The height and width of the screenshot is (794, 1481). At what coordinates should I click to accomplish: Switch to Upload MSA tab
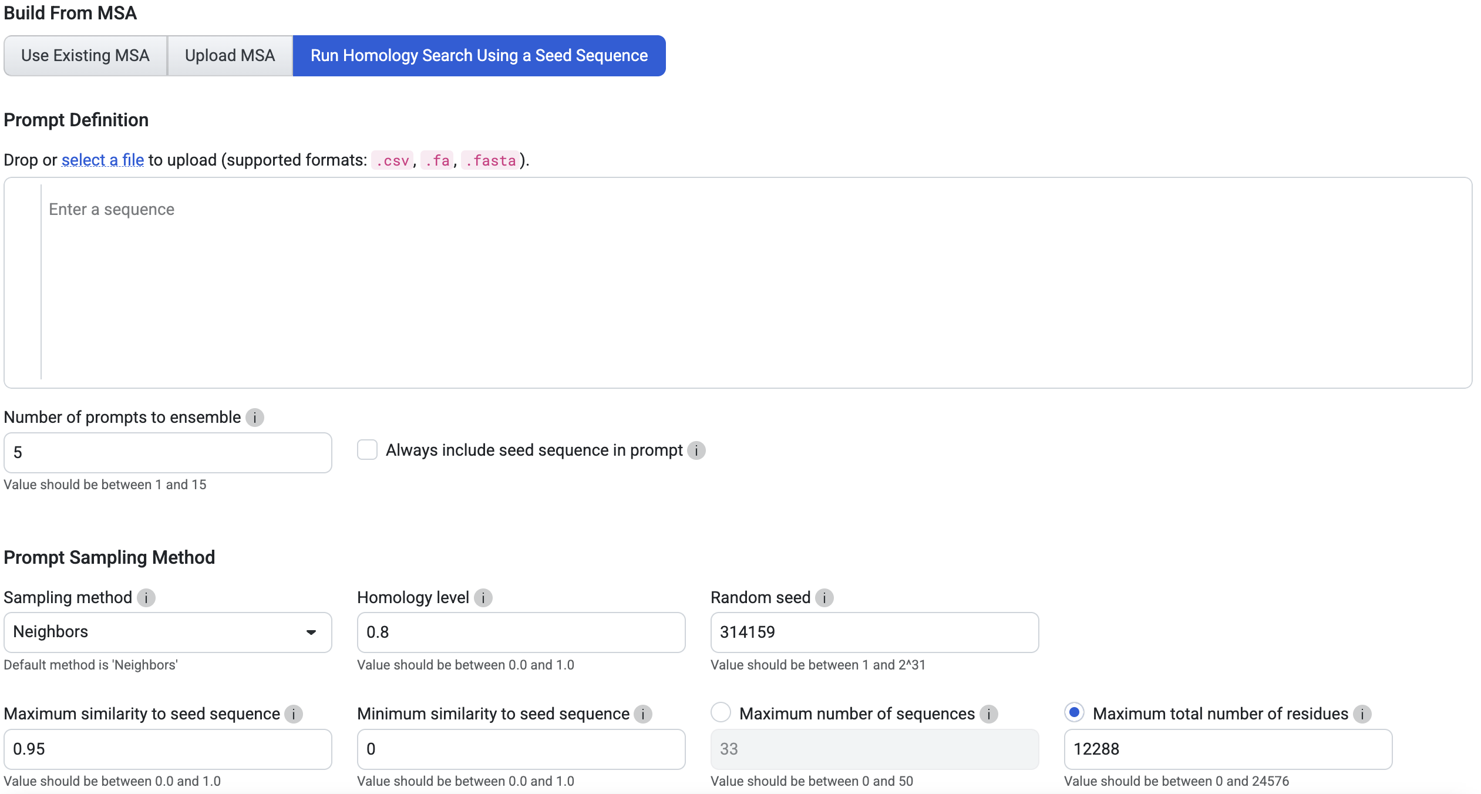(230, 56)
